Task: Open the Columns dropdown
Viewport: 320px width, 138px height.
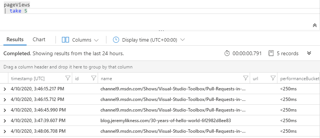Action: [80, 40]
